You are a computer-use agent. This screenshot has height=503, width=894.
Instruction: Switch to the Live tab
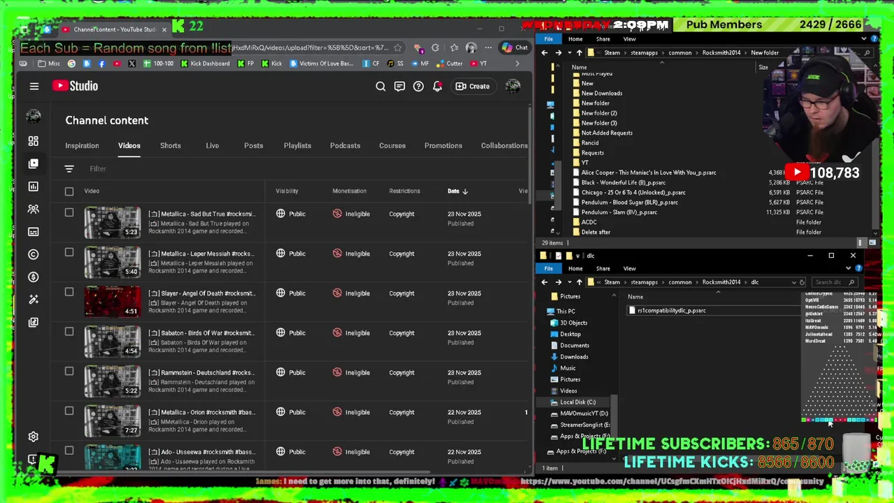[212, 145]
